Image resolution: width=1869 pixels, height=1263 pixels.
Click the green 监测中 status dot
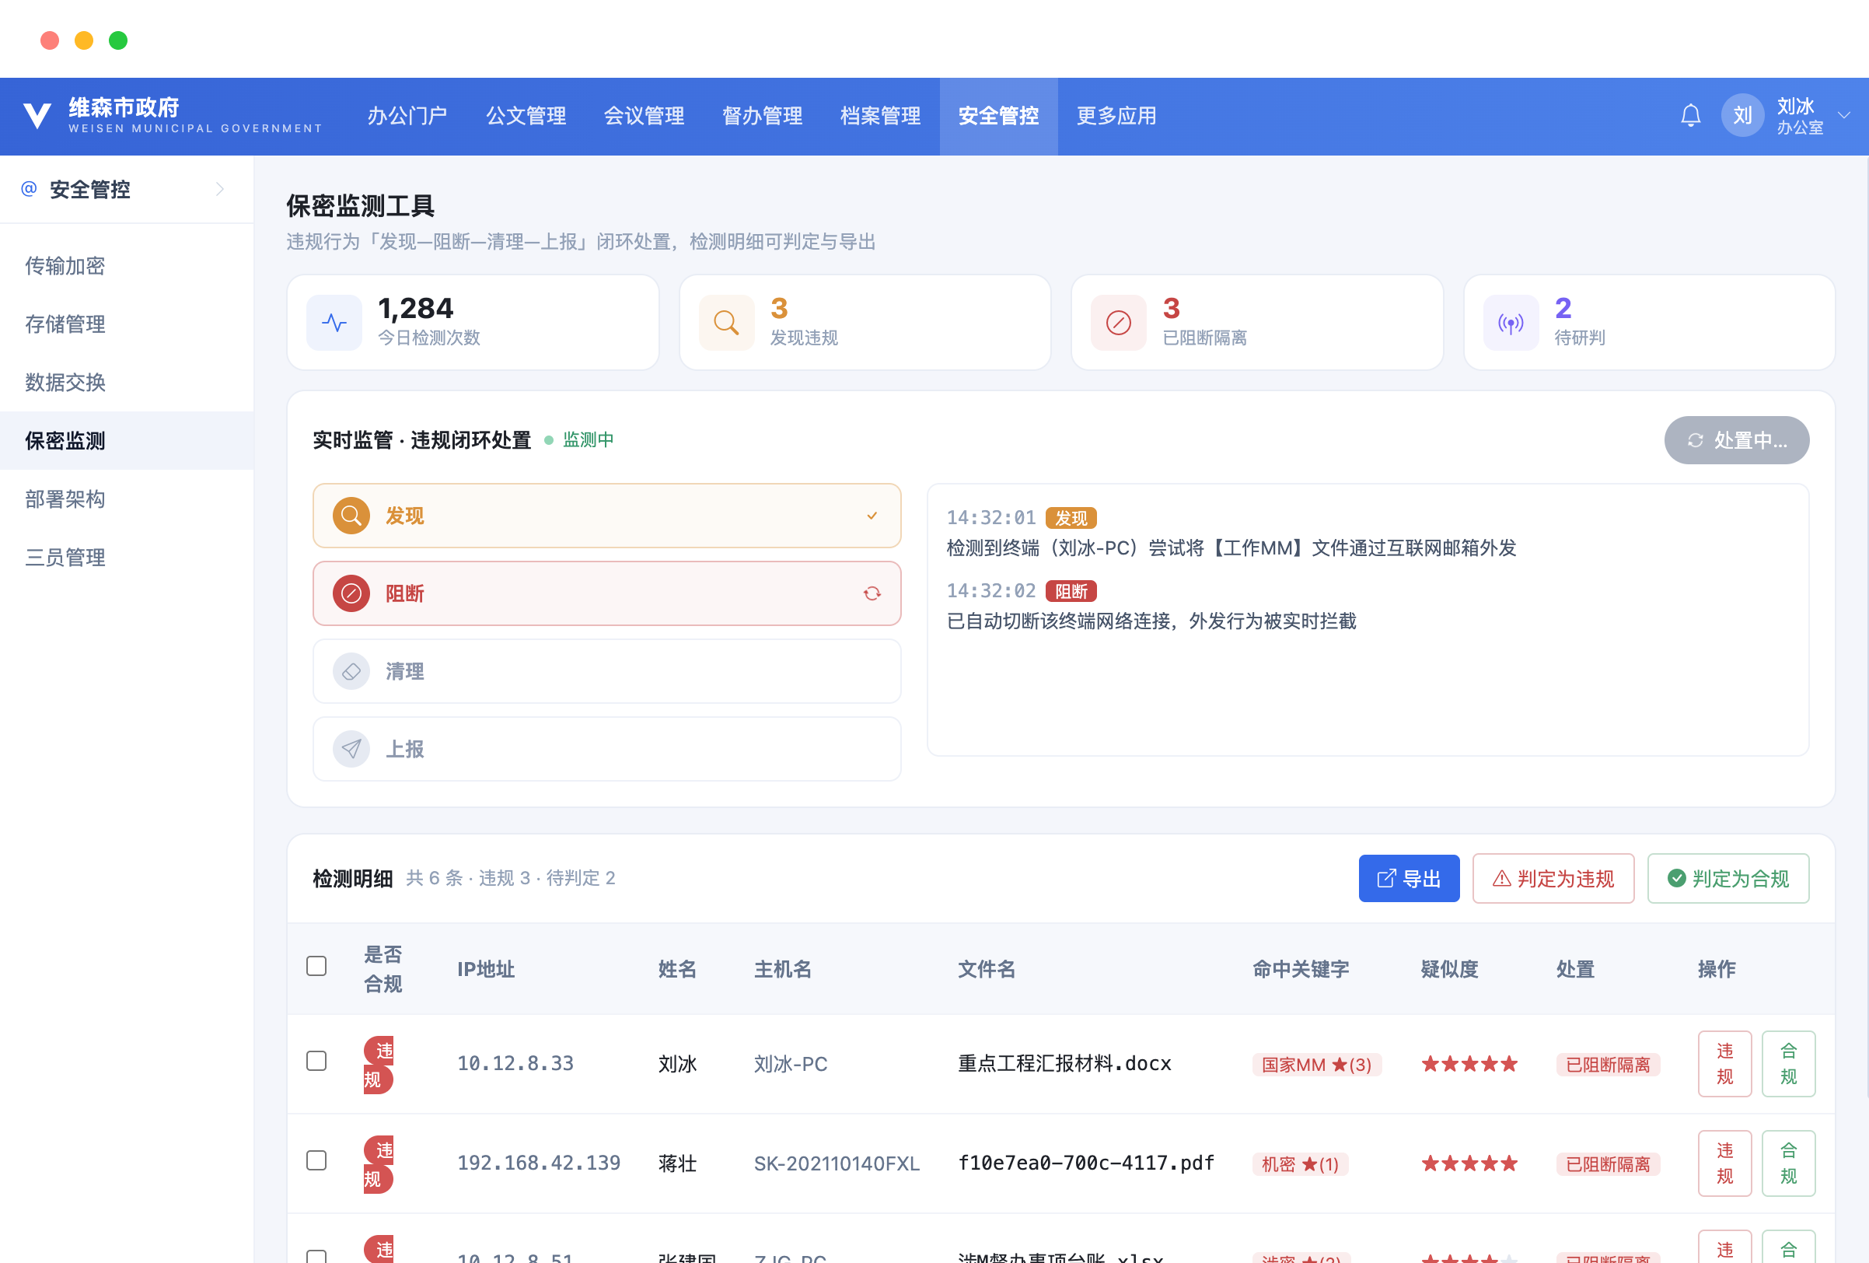tap(548, 440)
